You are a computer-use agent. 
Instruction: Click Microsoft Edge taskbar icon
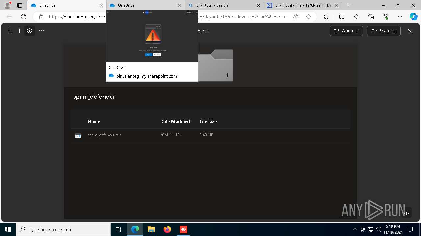135,229
